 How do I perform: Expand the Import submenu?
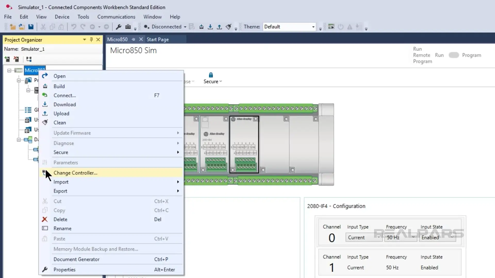click(x=178, y=182)
